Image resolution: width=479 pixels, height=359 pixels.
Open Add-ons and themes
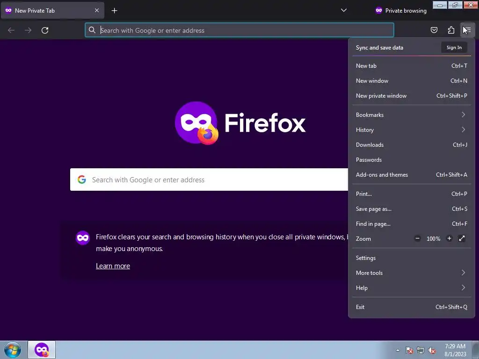[x=411, y=175]
